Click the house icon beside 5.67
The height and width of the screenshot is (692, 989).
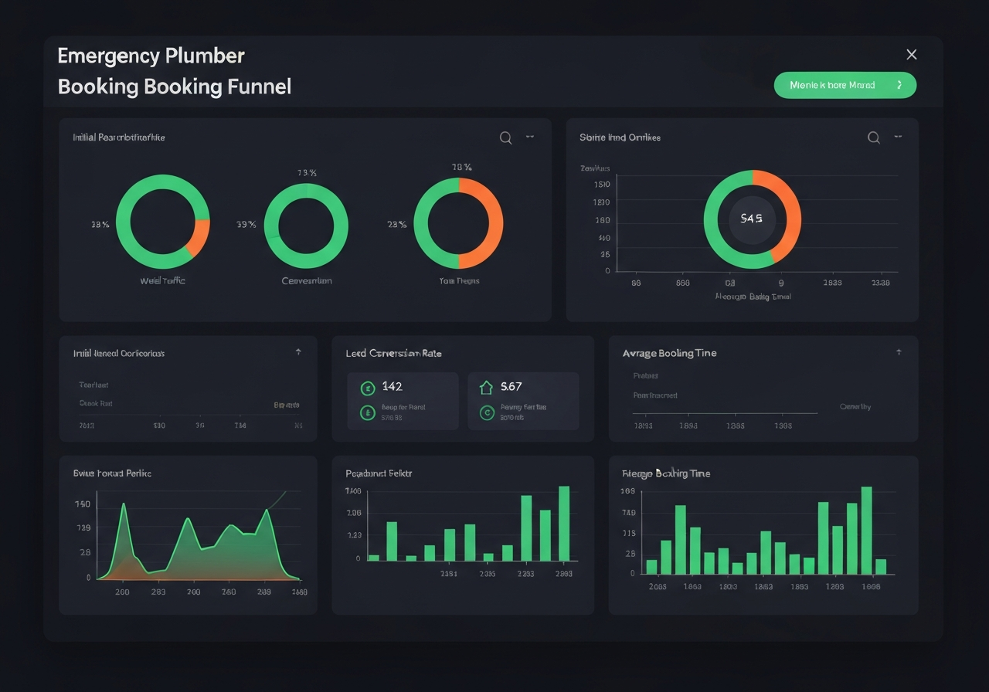click(487, 387)
